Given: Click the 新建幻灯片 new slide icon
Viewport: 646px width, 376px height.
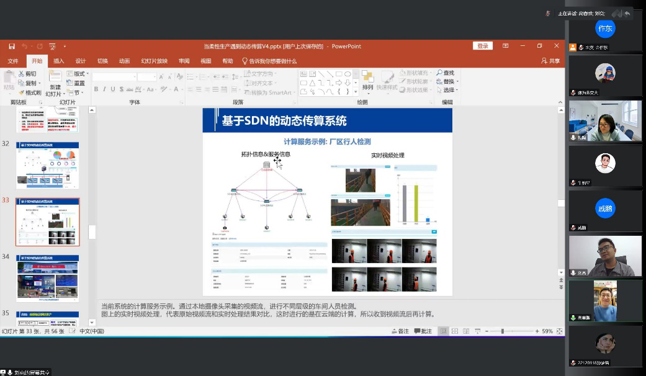Looking at the screenshot, I should (55, 77).
